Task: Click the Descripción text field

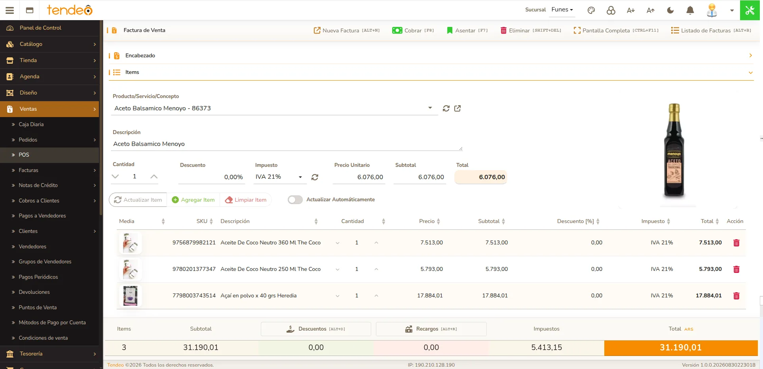Action: tap(287, 144)
